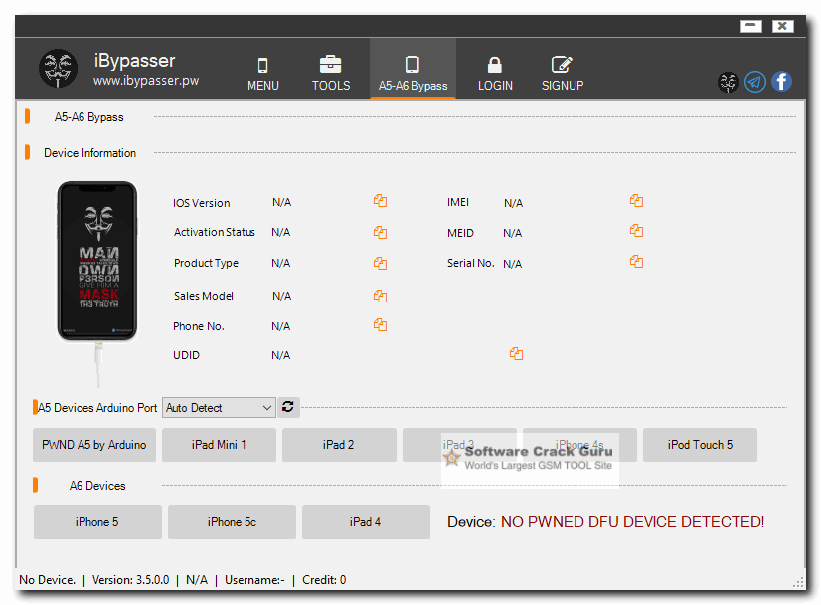Select the A5-A6 Bypass tab
The height and width of the screenshot is (605, 821).
(412, 68)
